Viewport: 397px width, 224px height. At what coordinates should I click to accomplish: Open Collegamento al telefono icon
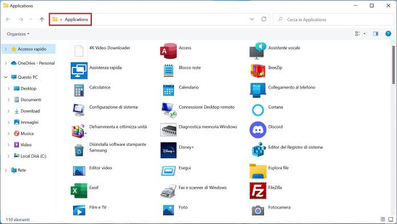click(x=258, y=90)
